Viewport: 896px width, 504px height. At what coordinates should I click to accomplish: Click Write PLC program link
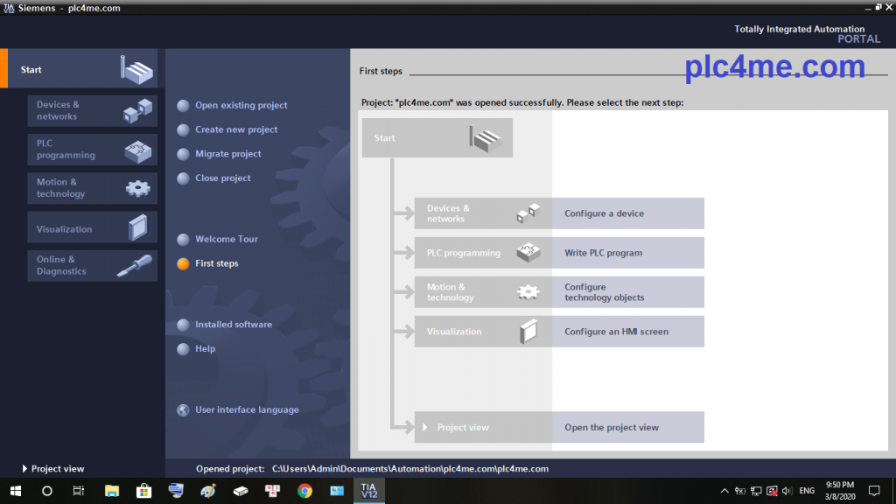(603, 253)
